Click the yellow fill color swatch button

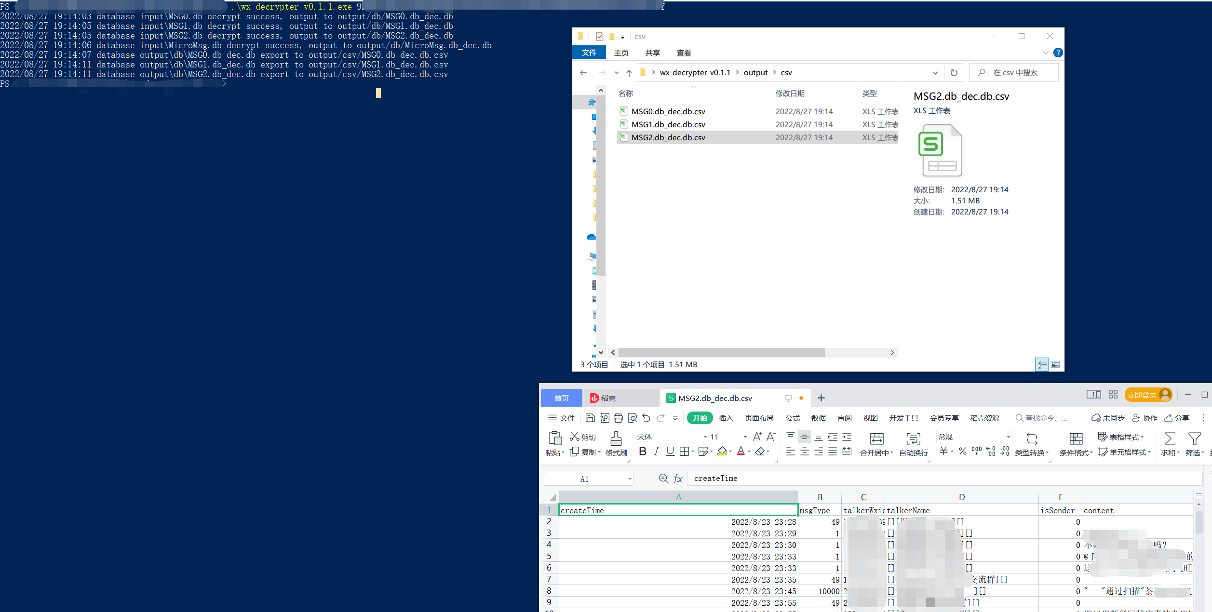click(722, 452)
